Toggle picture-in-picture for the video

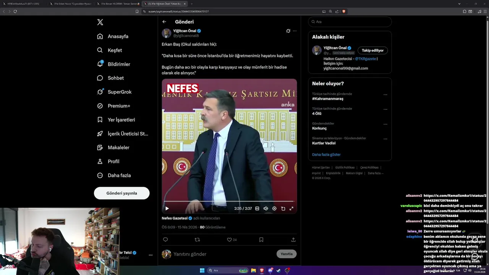283,209
